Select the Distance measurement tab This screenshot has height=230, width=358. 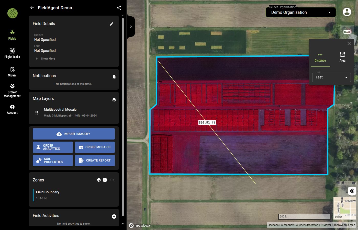320,57
